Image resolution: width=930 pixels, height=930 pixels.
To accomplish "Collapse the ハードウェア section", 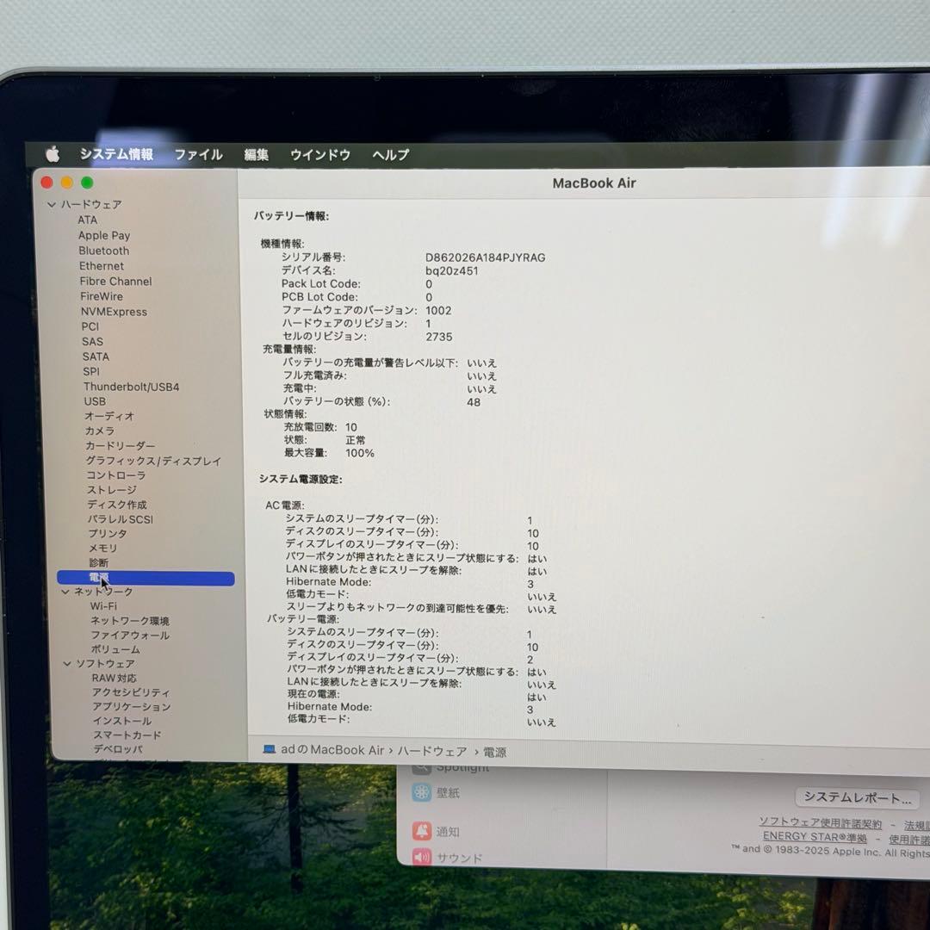I will (53, 204).
